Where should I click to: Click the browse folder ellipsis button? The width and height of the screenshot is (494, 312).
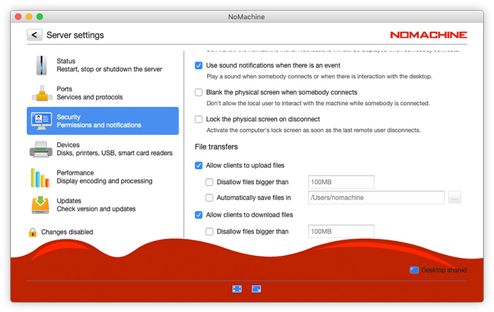(x=454, y=198)
